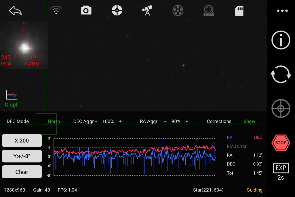Increase RA aggressiveness with plus
The height and width of the screenshot is (197, 295).
click(x=187, y=121)
